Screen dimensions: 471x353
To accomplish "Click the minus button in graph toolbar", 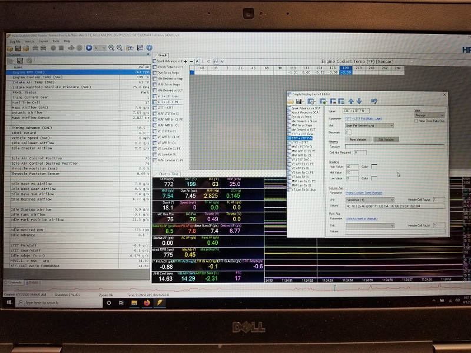I will [191, 62].
